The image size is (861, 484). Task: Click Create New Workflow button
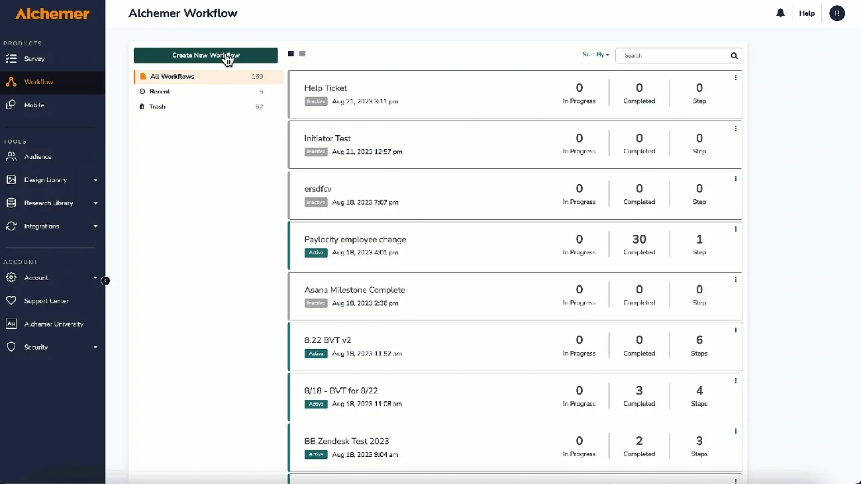pyautogui.click(x=205, y=56)
